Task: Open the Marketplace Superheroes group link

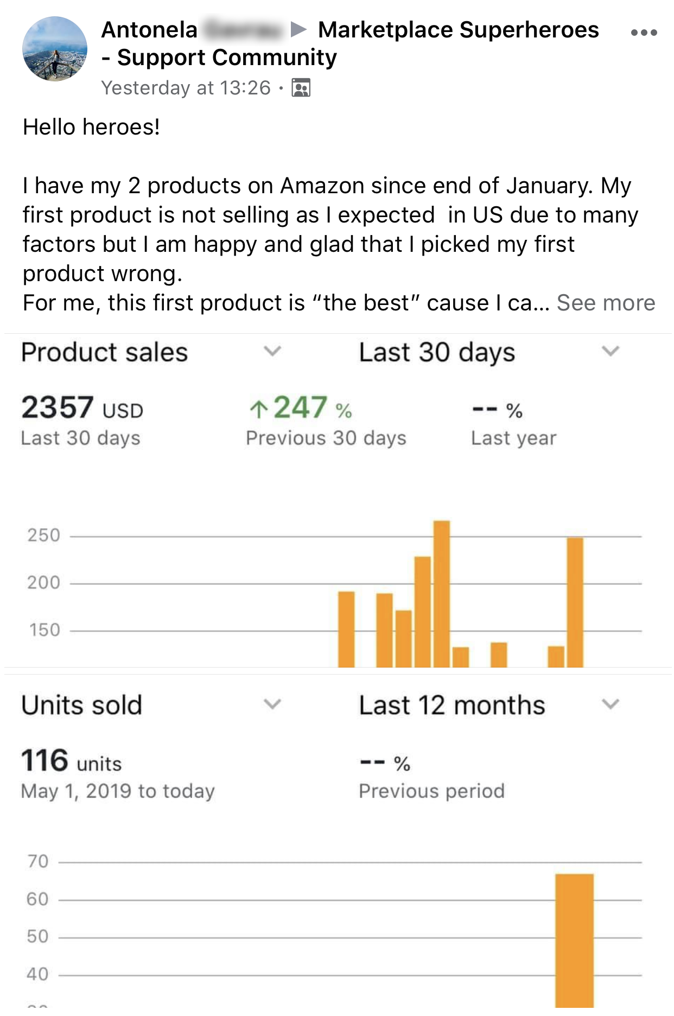Action: [x=458, y=30]
